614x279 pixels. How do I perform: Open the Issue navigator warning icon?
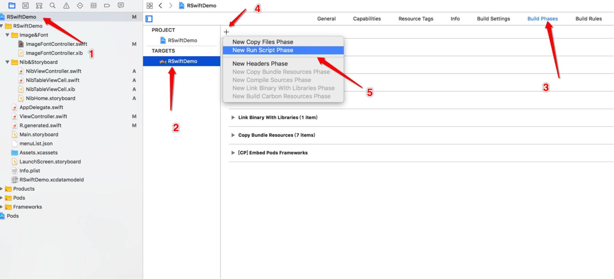point(66,5)
